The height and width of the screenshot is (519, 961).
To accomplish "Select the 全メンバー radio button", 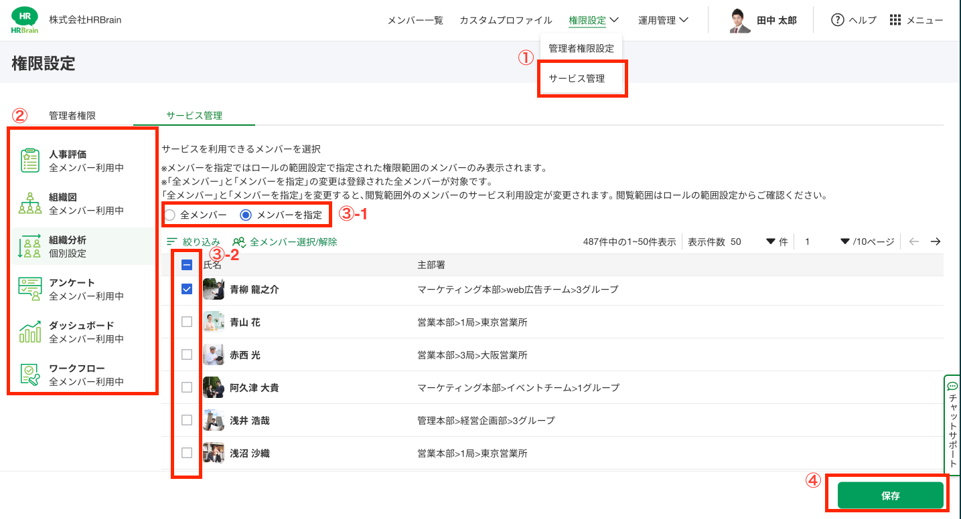I will tap(170, 215).
